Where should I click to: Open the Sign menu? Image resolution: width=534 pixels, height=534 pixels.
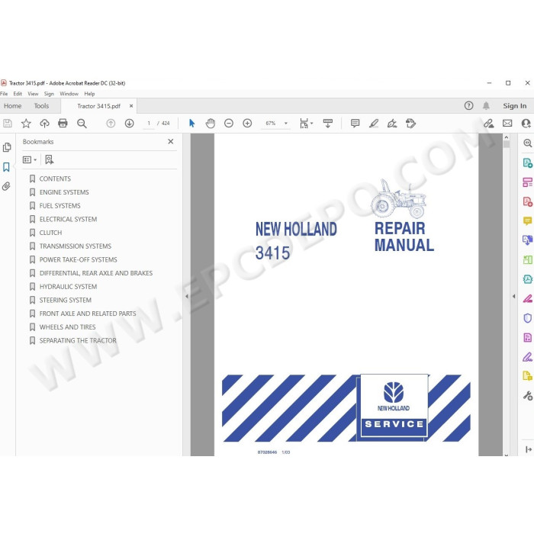tap(49, 94)
